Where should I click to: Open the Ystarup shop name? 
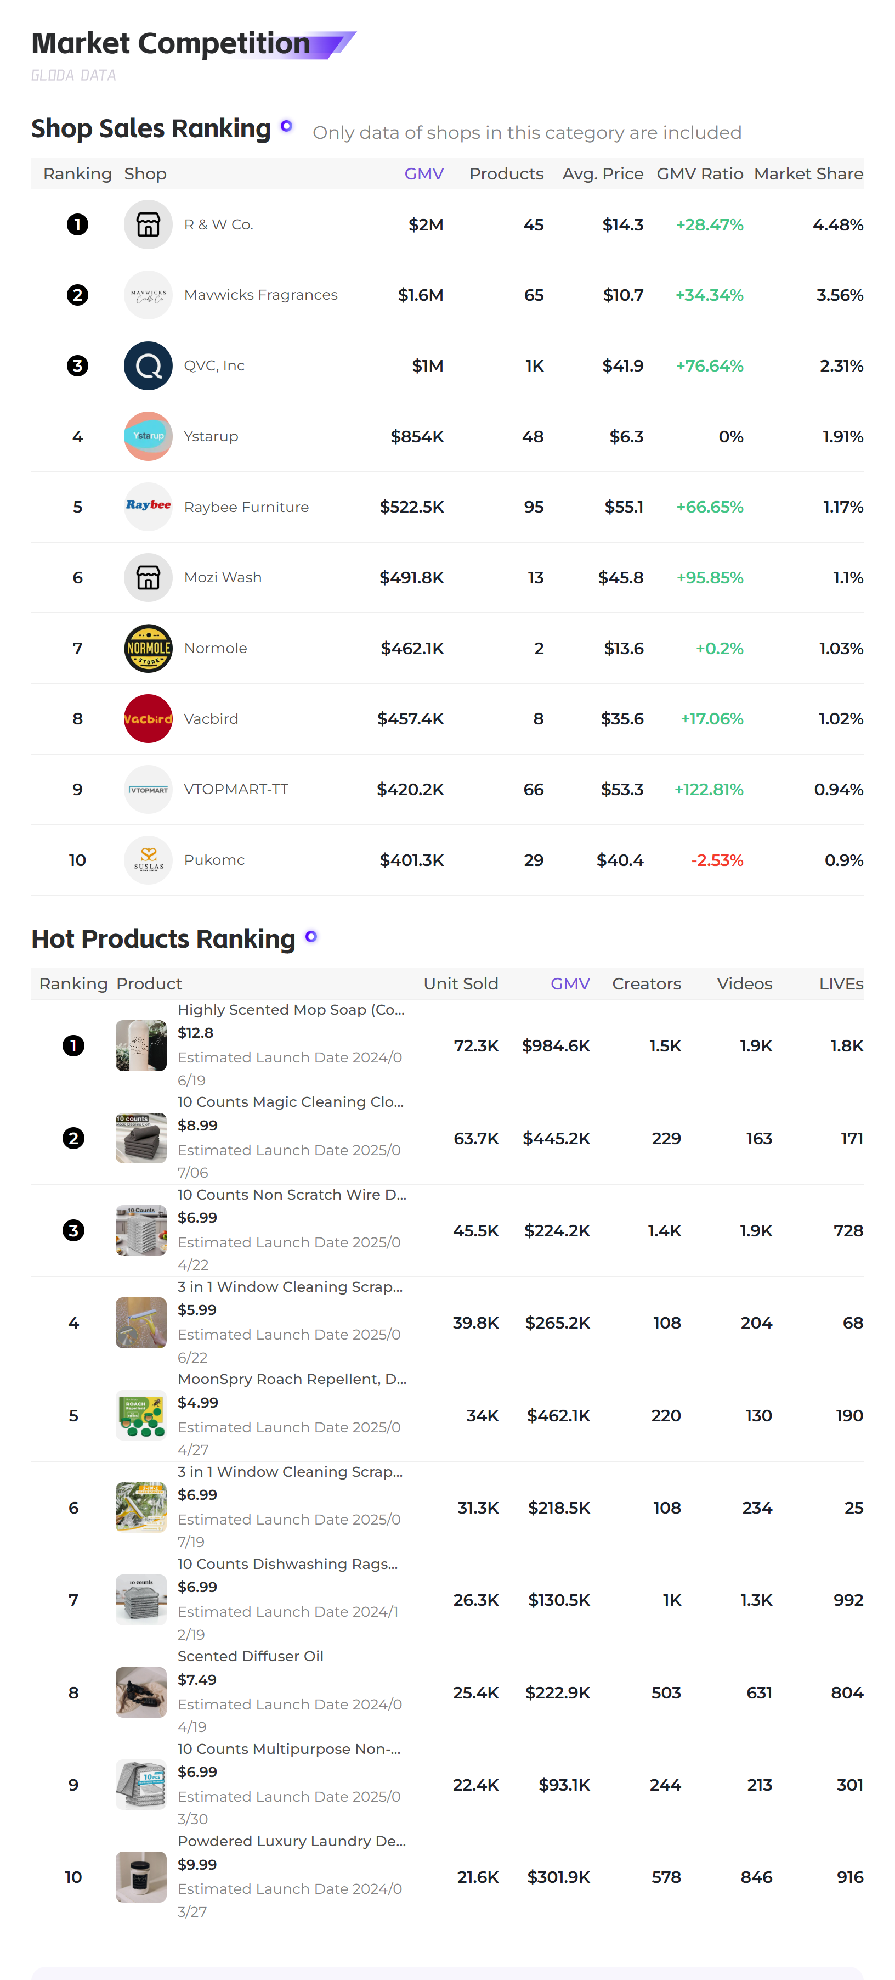point(211,437)
